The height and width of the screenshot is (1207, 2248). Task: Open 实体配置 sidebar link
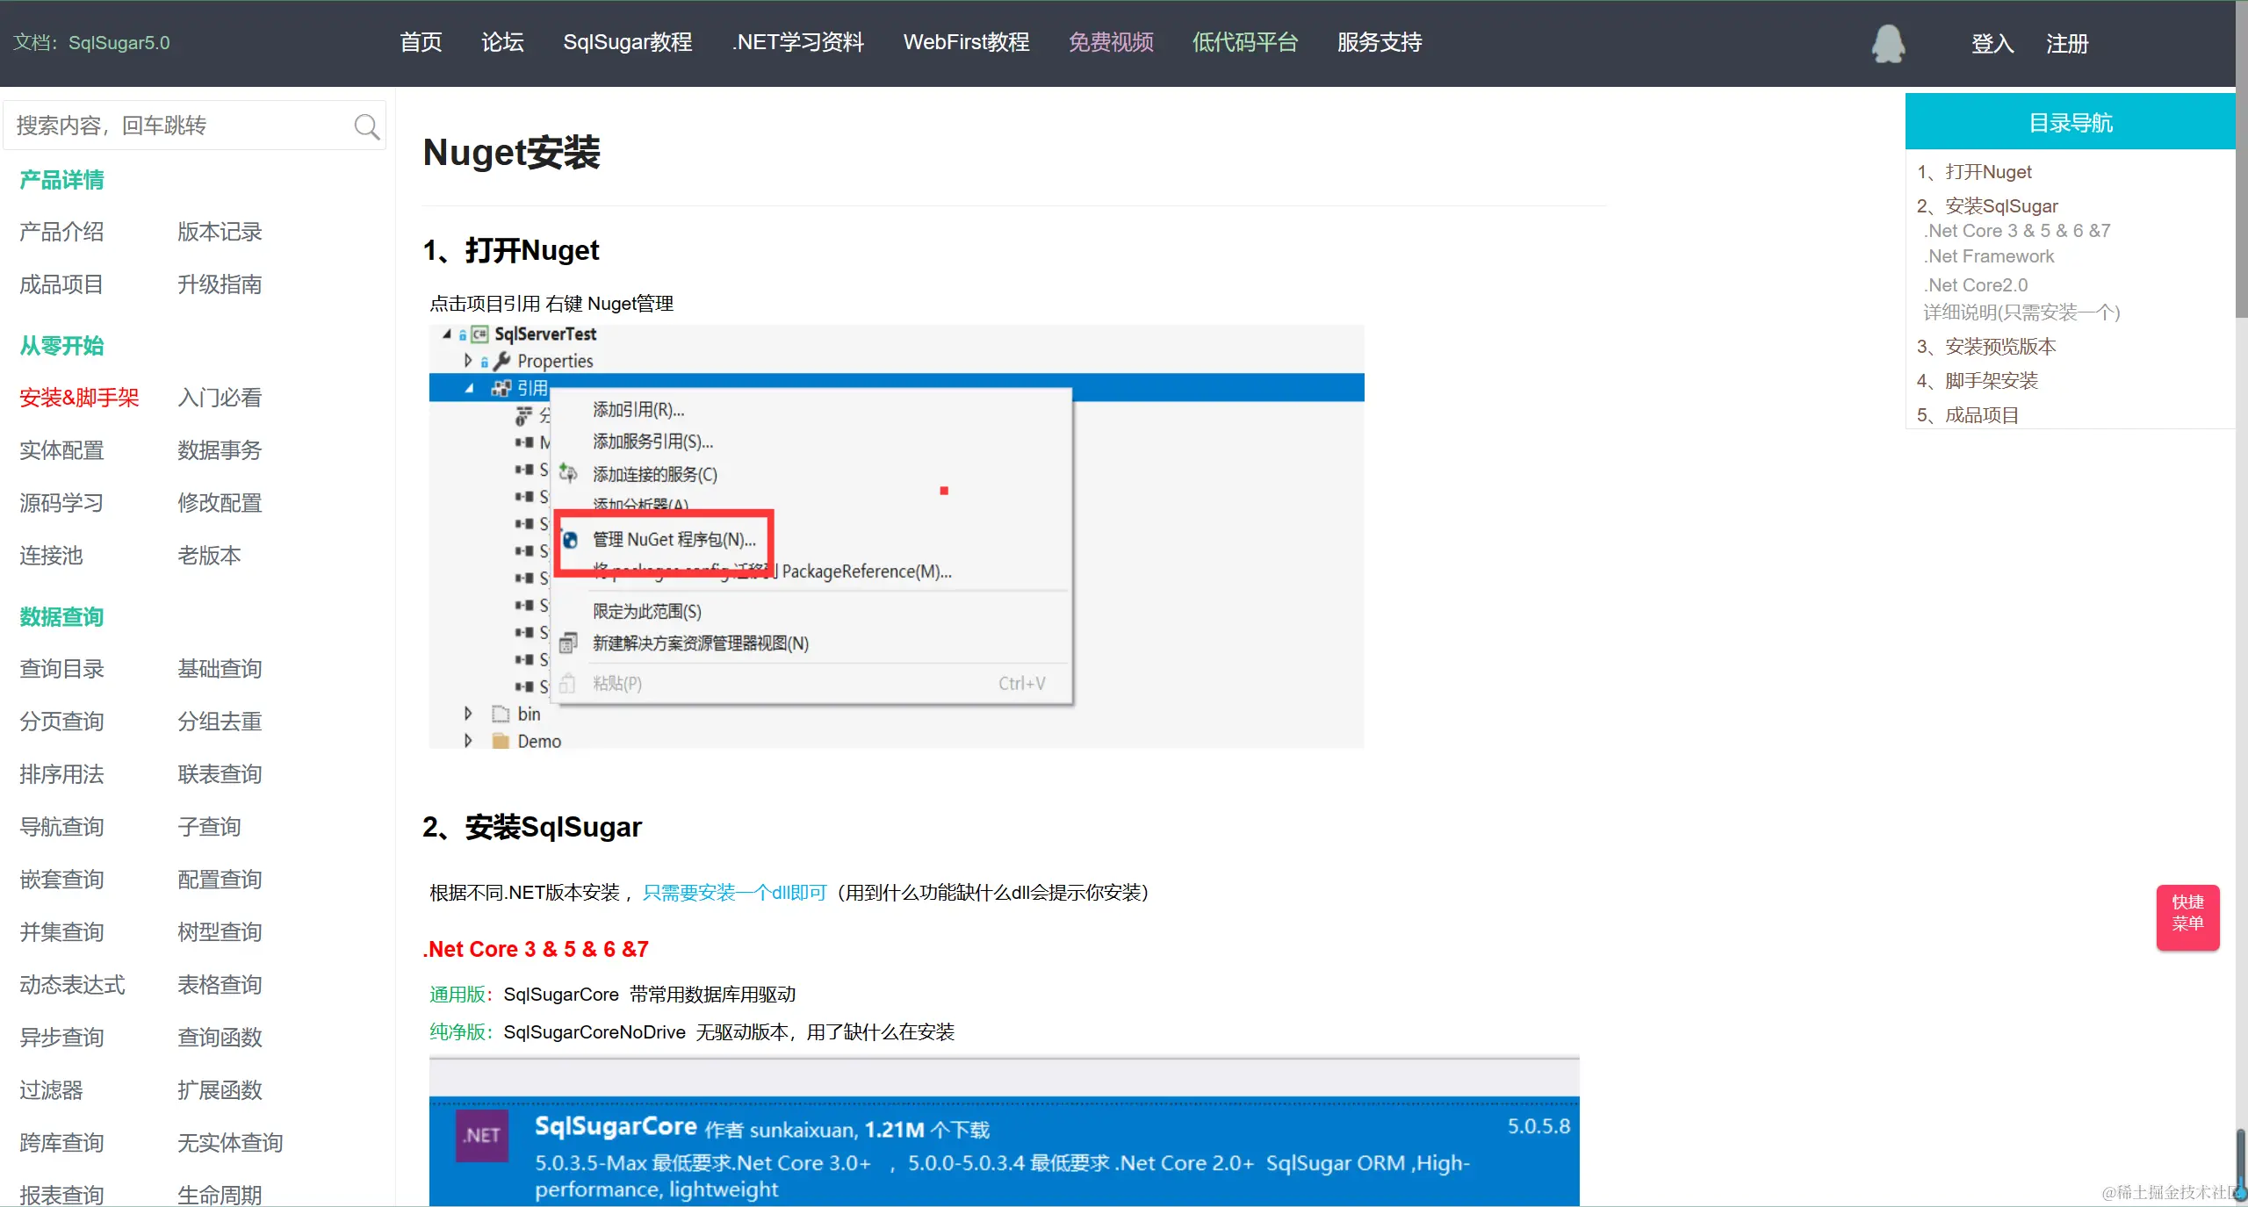tap(61, 450)
